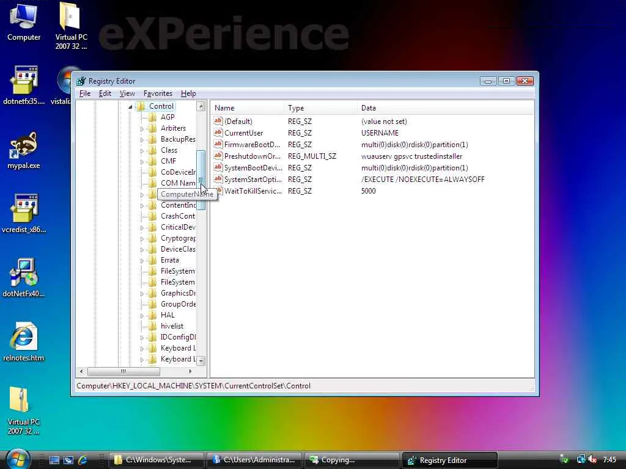The height and width of the screenshot is (469, 626).
Task: Click the Registry Editor taskbar button
Action: (x=450, y=460)
